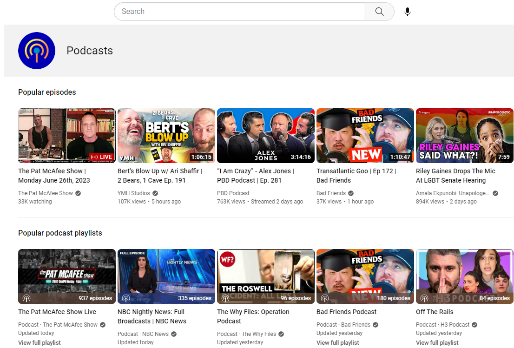
Task: Visit Bad Friends channel under Transatlantic Goo
Action: [331, 193]
